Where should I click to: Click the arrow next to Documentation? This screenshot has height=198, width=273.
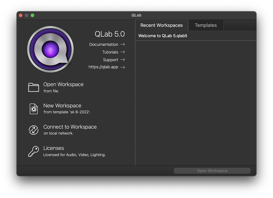point(123,44)
